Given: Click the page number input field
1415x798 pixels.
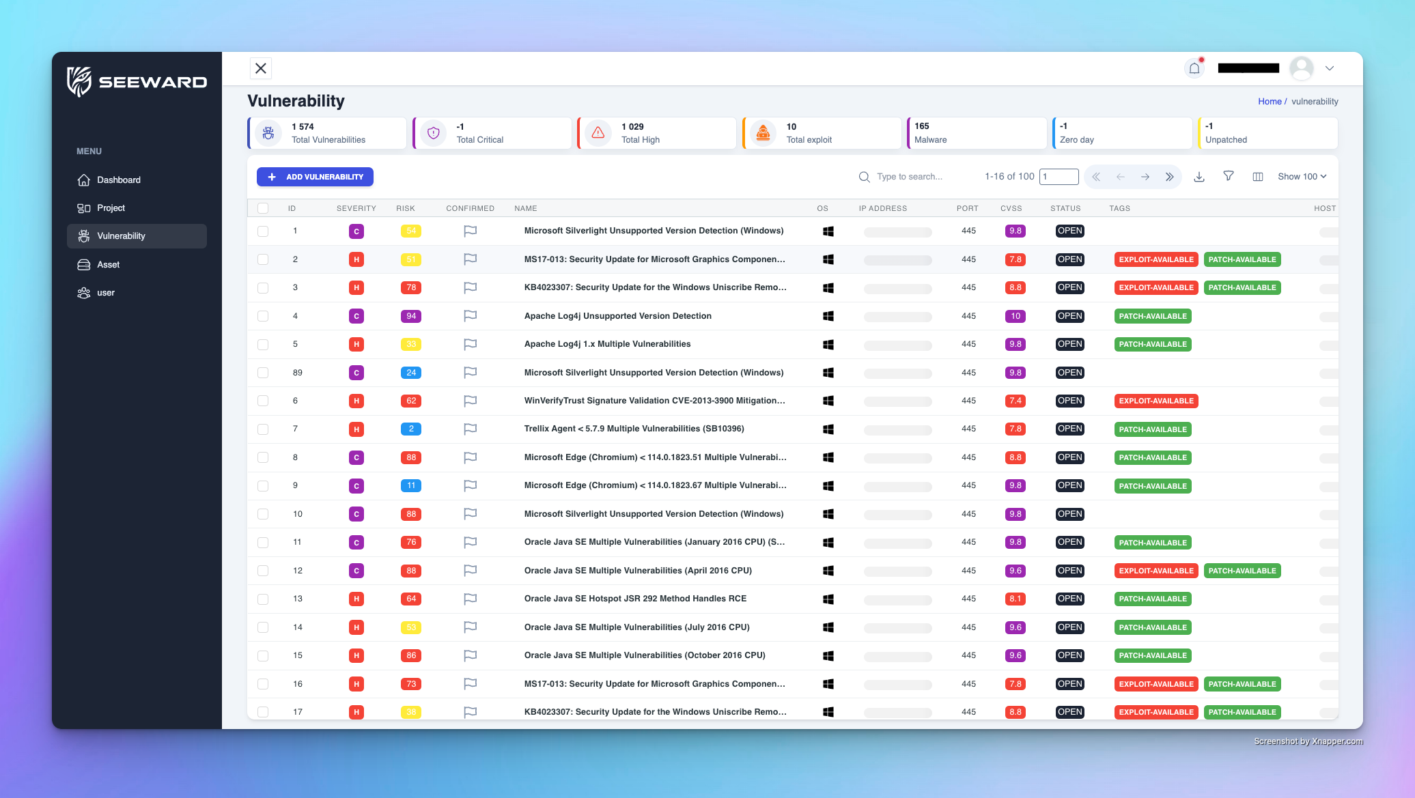Looking at the screenshot, I should [x=1059, y=177].
